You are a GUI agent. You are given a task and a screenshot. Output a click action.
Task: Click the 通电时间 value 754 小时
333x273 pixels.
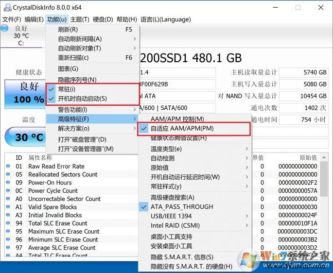[x=304, y=119]
